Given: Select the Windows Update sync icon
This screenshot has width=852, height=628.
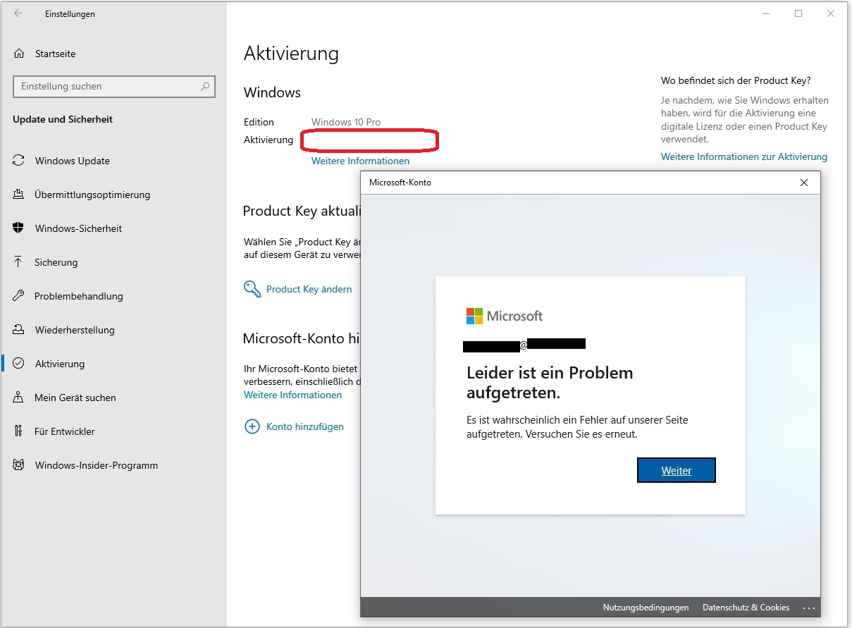Looking at the screenshot, I should tap(19, 161).
